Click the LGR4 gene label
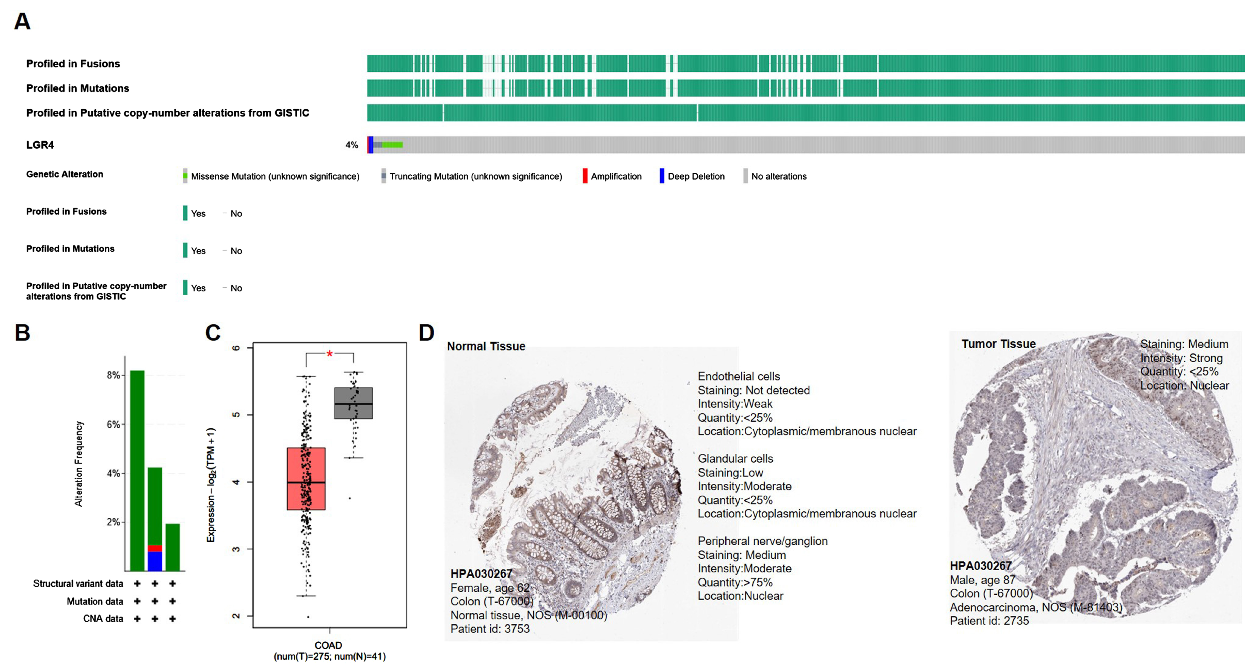 [x=40, y=145]
